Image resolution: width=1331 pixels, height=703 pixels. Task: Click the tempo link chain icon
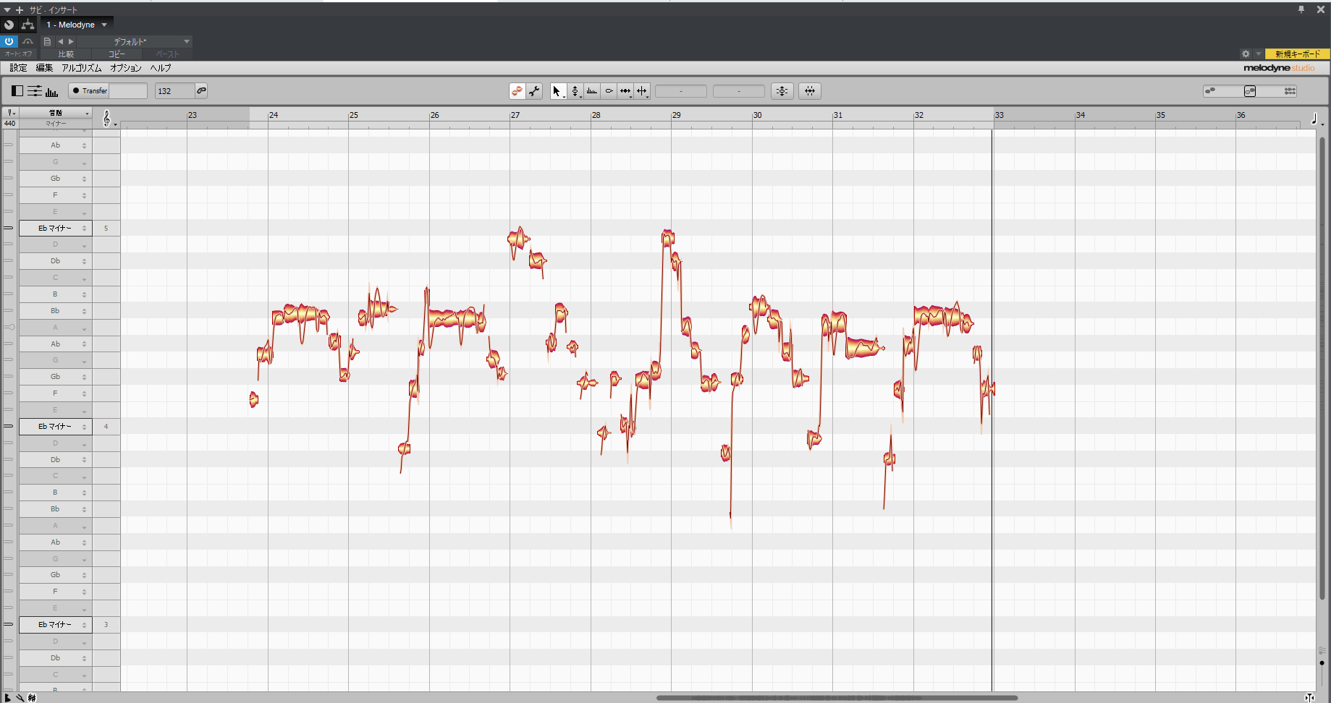point(201,90)
